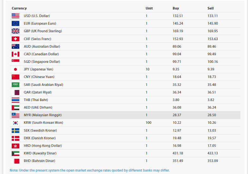Click the Buy column header
248x174 pixels.
tap(176, 8)
